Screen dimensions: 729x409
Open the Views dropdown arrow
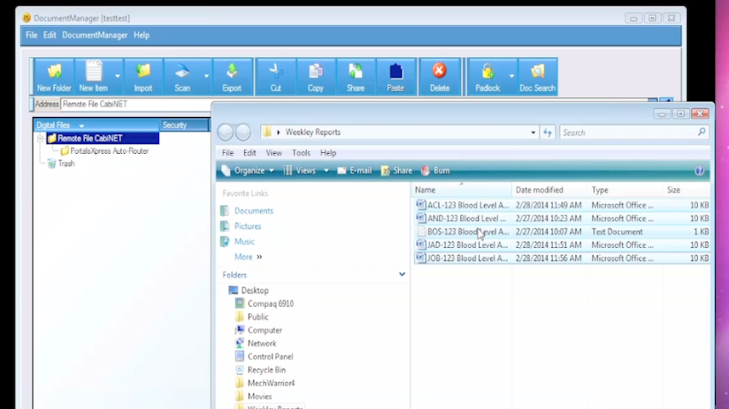tap(326, 171)
